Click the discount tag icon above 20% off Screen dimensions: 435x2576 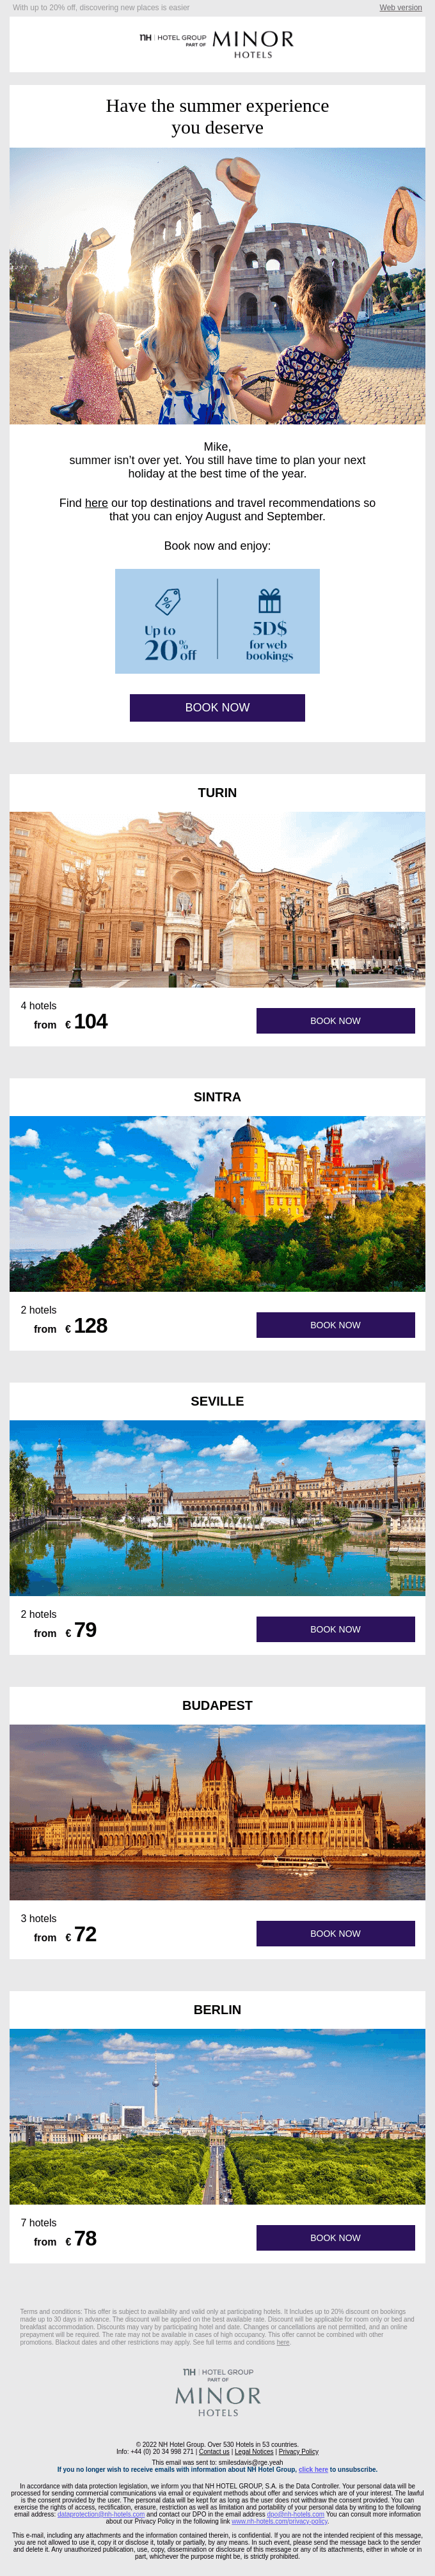pos(168,601)
